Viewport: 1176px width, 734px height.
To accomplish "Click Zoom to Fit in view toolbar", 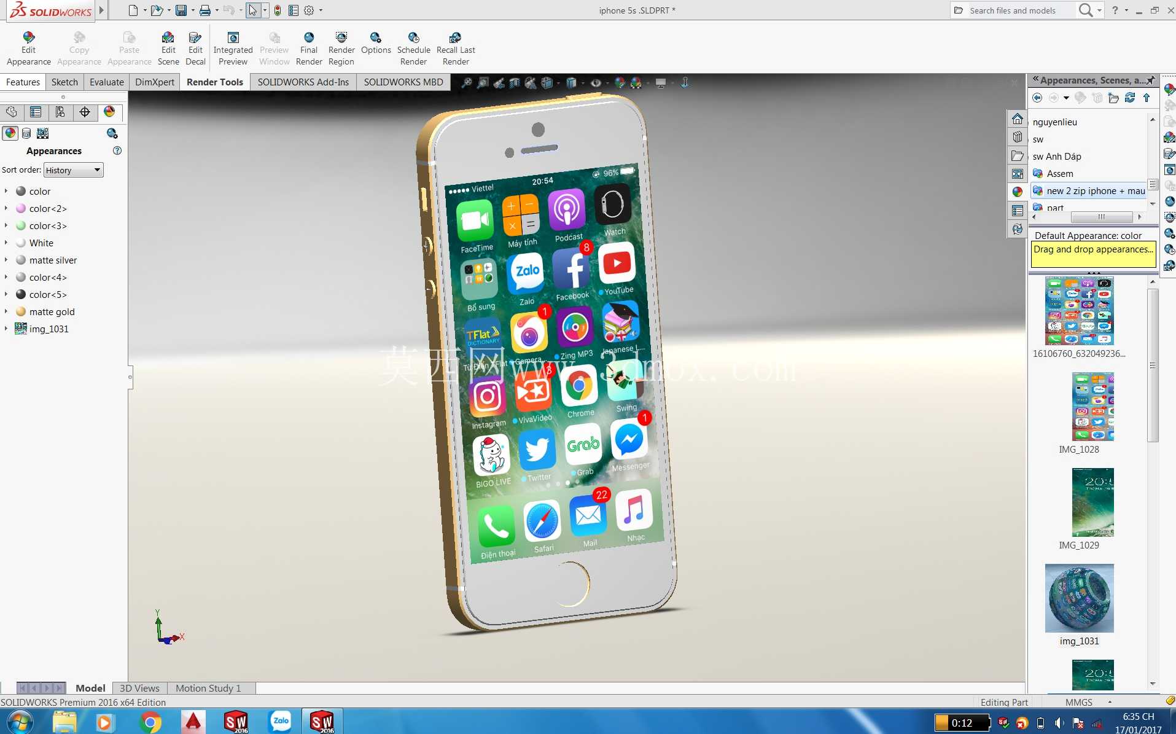I will pos(467,82).
